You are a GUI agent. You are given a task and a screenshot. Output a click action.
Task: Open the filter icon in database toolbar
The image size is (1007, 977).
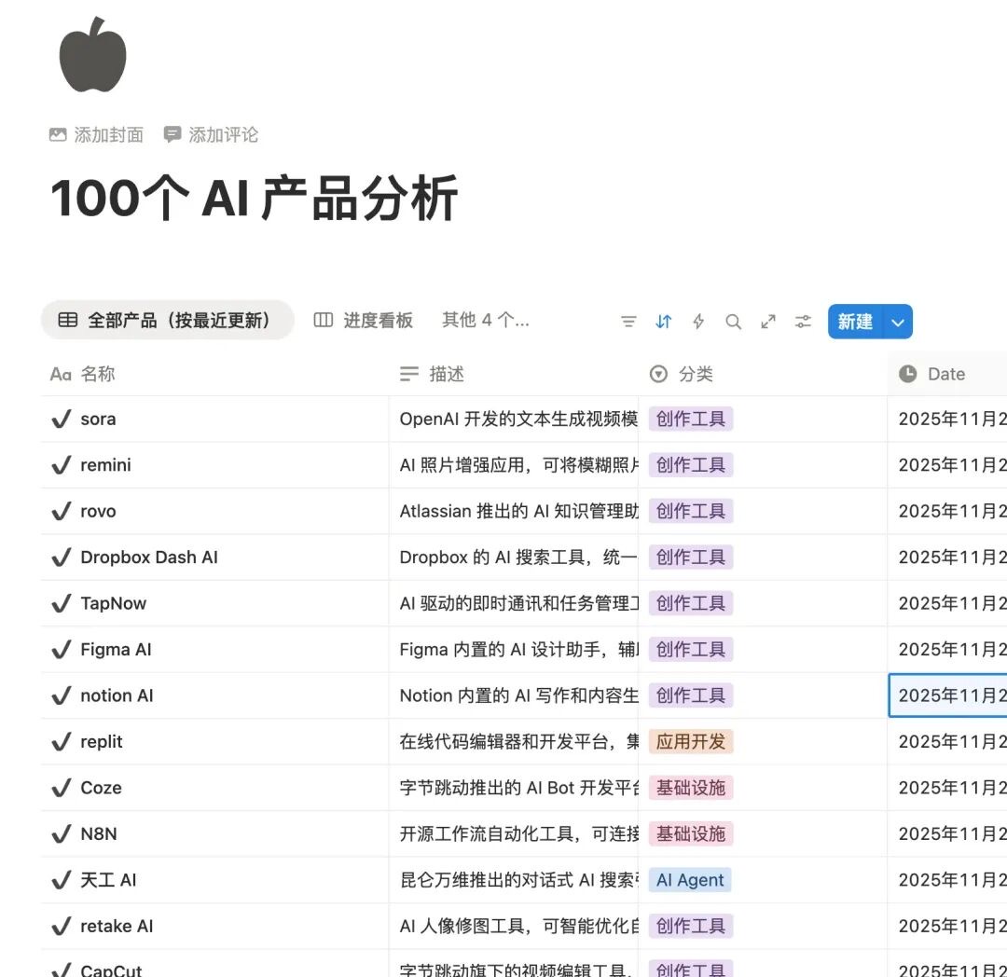coord(628,322)
